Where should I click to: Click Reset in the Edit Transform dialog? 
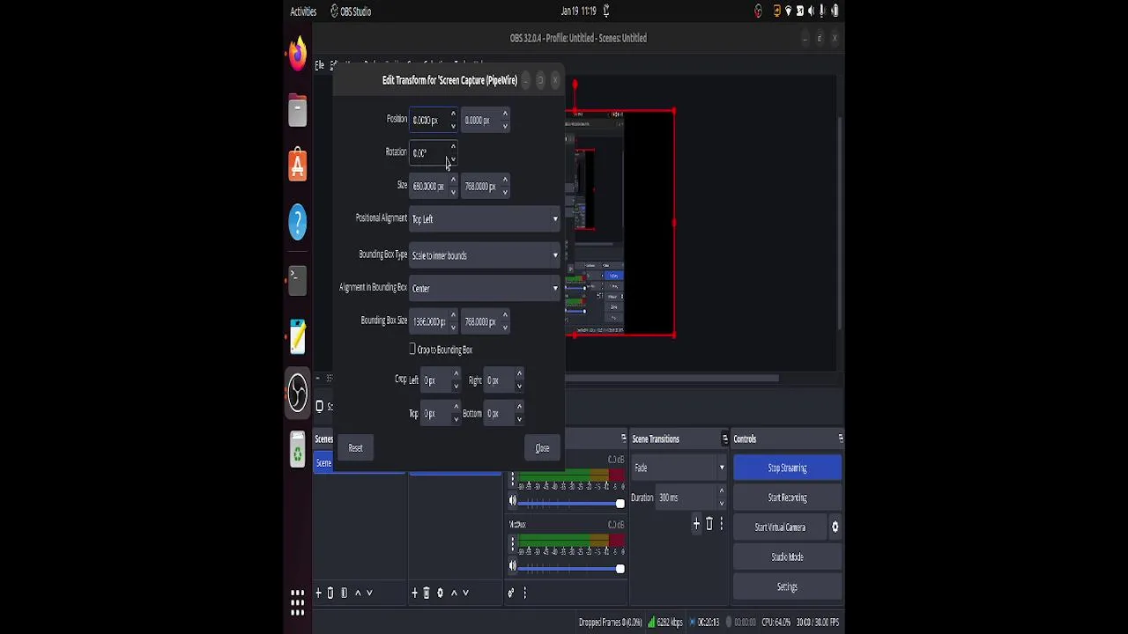(355, 448)
